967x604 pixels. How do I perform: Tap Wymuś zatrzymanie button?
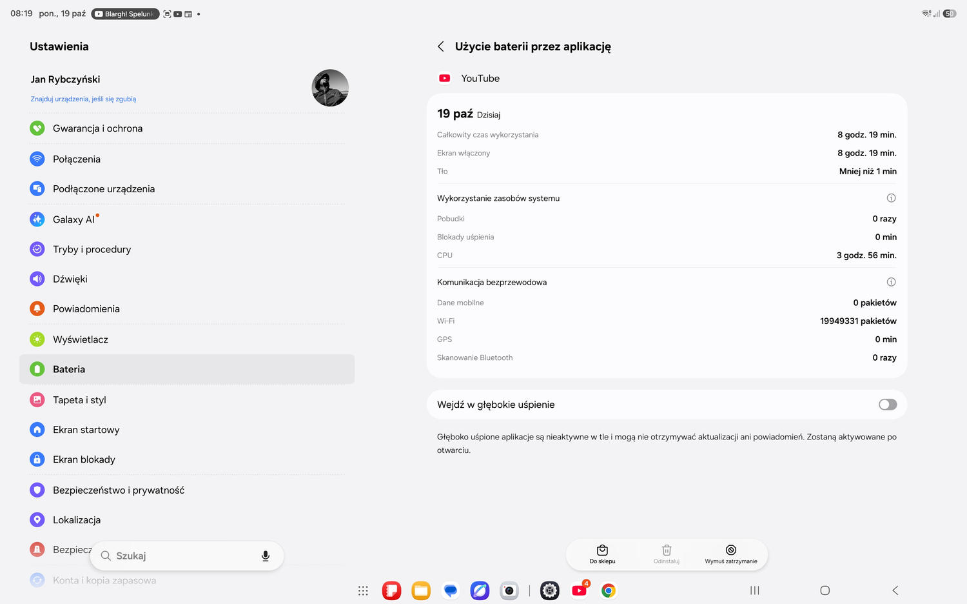tap(731, 554)
